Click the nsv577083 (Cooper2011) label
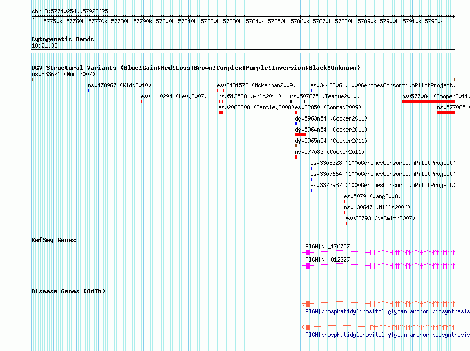Image resolution: width=470 pixels, height=351 pixels. pyautogui.click(x=330, y=152)
